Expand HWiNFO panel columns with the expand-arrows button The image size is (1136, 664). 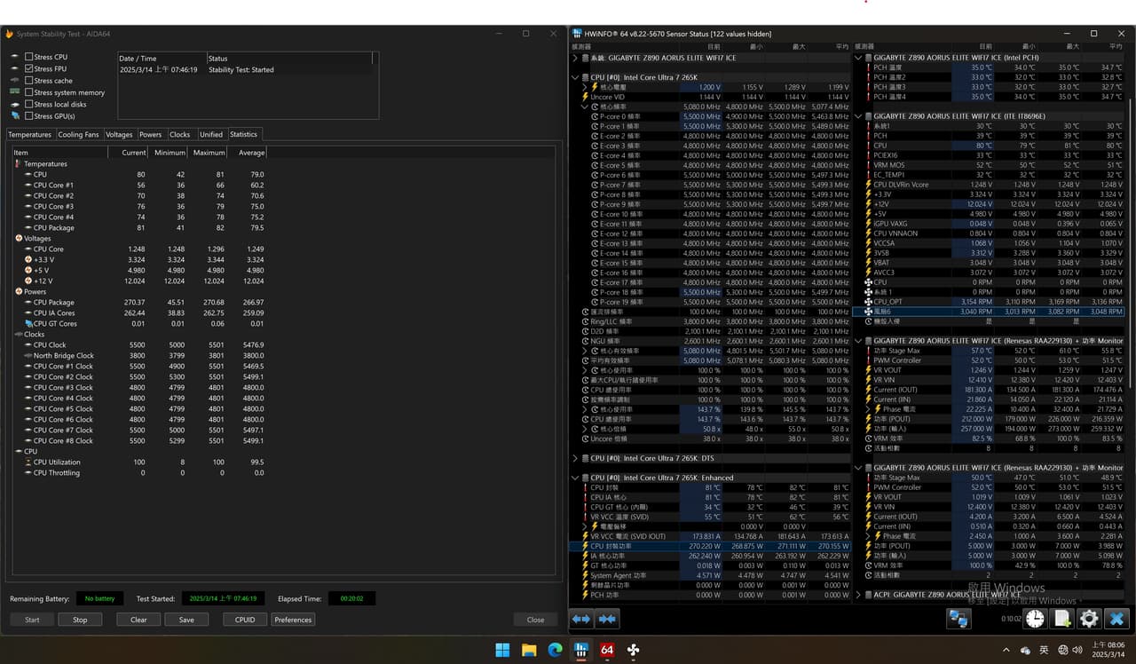(581, 619)
